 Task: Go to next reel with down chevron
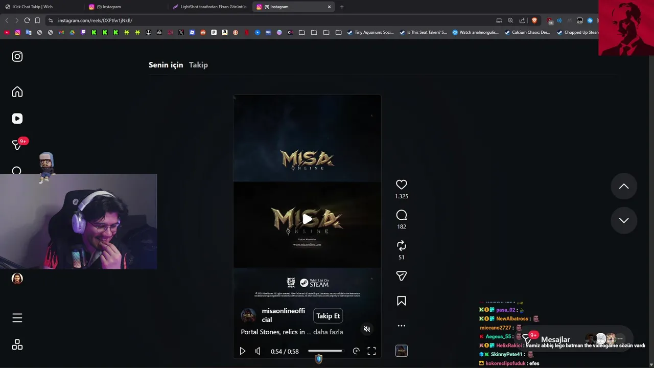coord(624,220)
